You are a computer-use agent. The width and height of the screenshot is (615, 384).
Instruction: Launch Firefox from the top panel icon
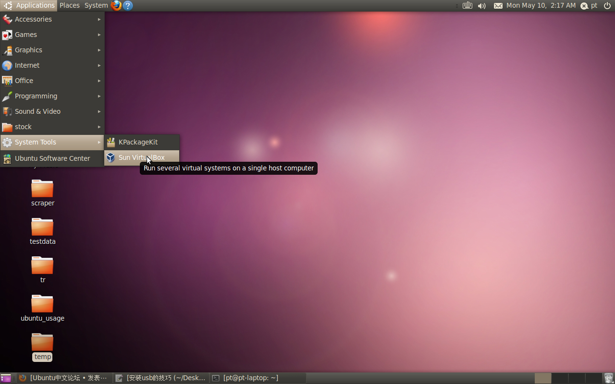click(116, 5)
